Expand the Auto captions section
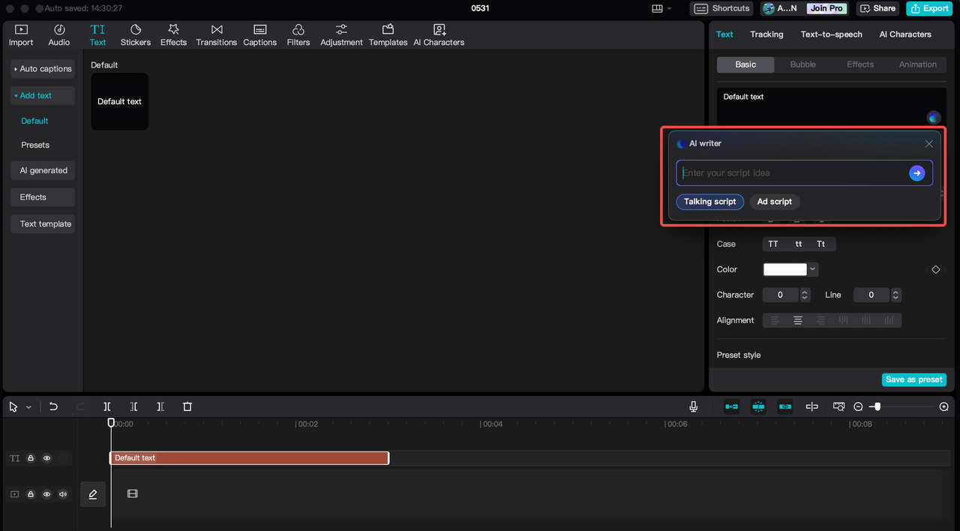 [43, 69]
